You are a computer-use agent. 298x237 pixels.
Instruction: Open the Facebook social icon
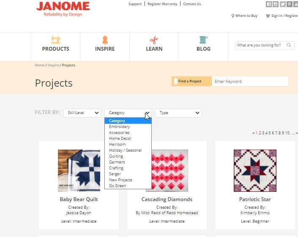[268, 4]
